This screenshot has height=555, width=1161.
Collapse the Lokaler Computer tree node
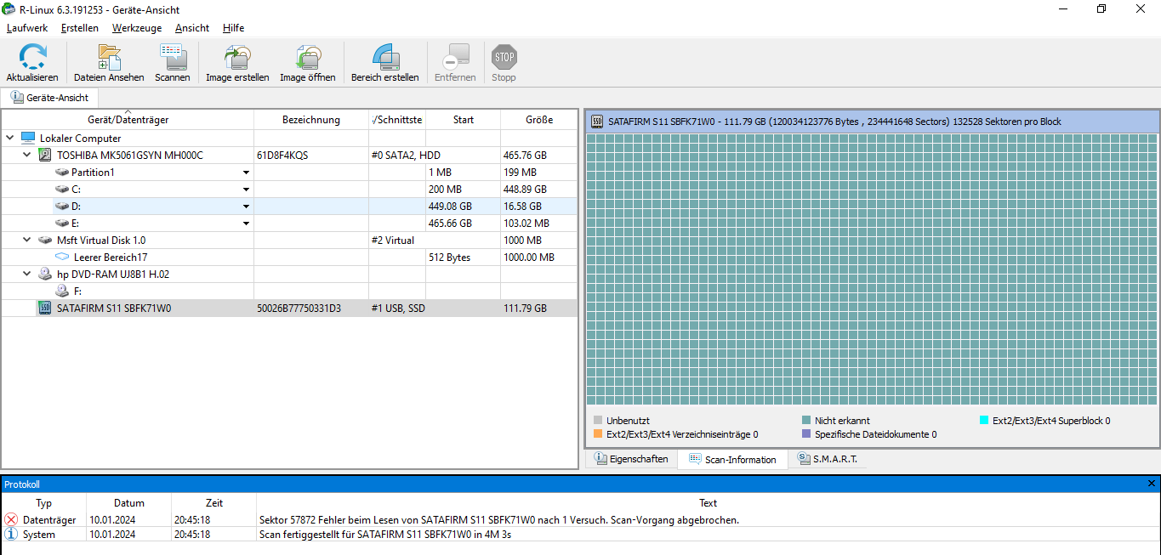(x=9, y=138)
